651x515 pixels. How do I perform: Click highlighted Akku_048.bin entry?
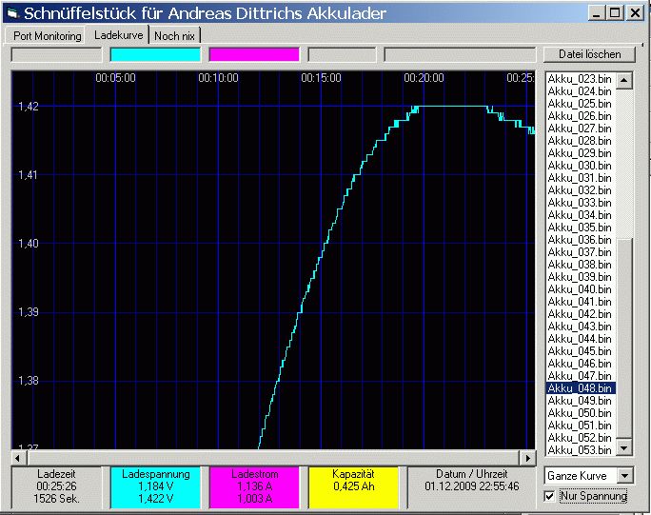pyautogui.click(x=580, y=388)
